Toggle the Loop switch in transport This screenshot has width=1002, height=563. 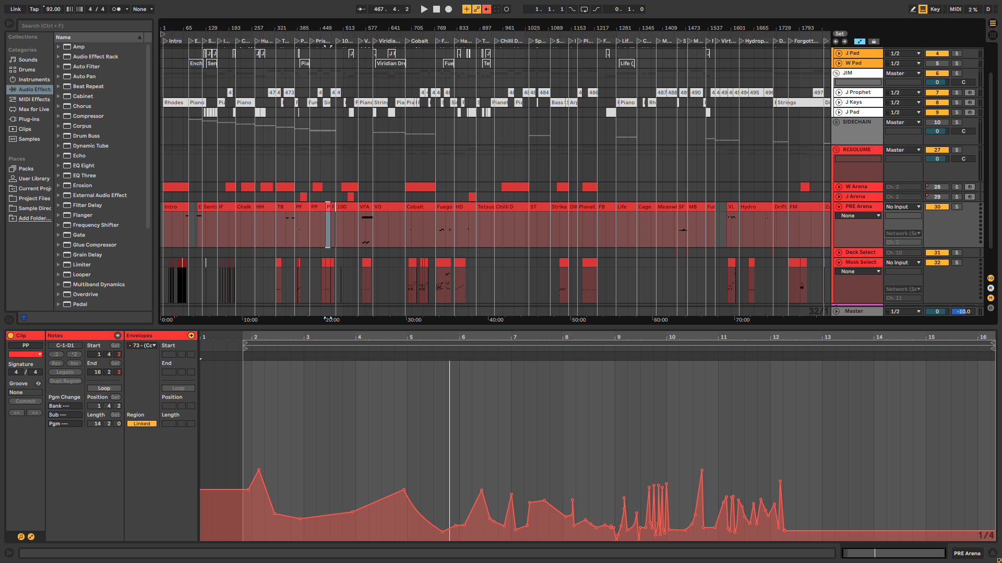(x=584, y=9)
